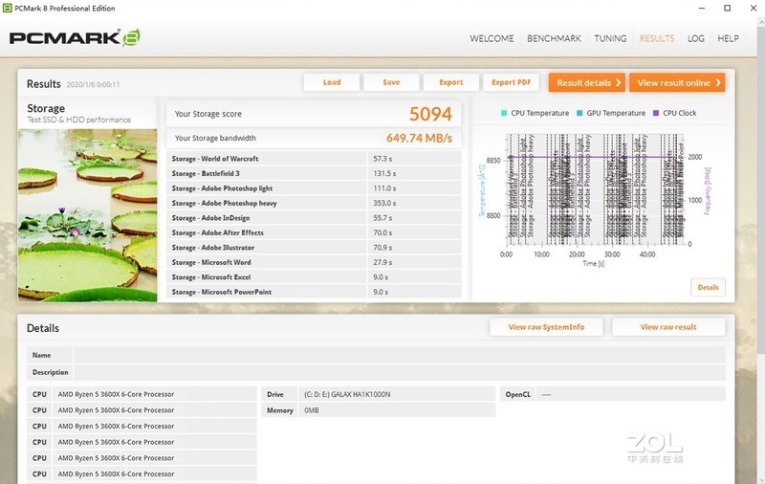Image resolution: width=765 pixels, height=484 pixels.
Task: Toggle the GPU Temperature legend item
Action: 610,113
